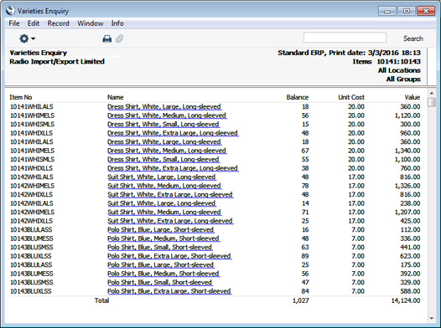Click the 'Total' row label
This screenshot has width=441, height=328.
click(101, 300)
